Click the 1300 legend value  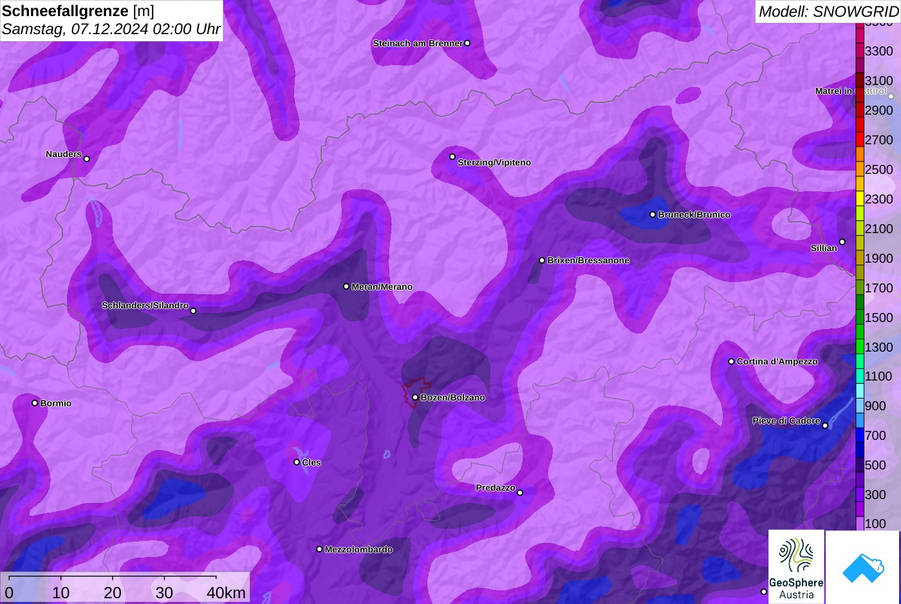click(879, 347)
